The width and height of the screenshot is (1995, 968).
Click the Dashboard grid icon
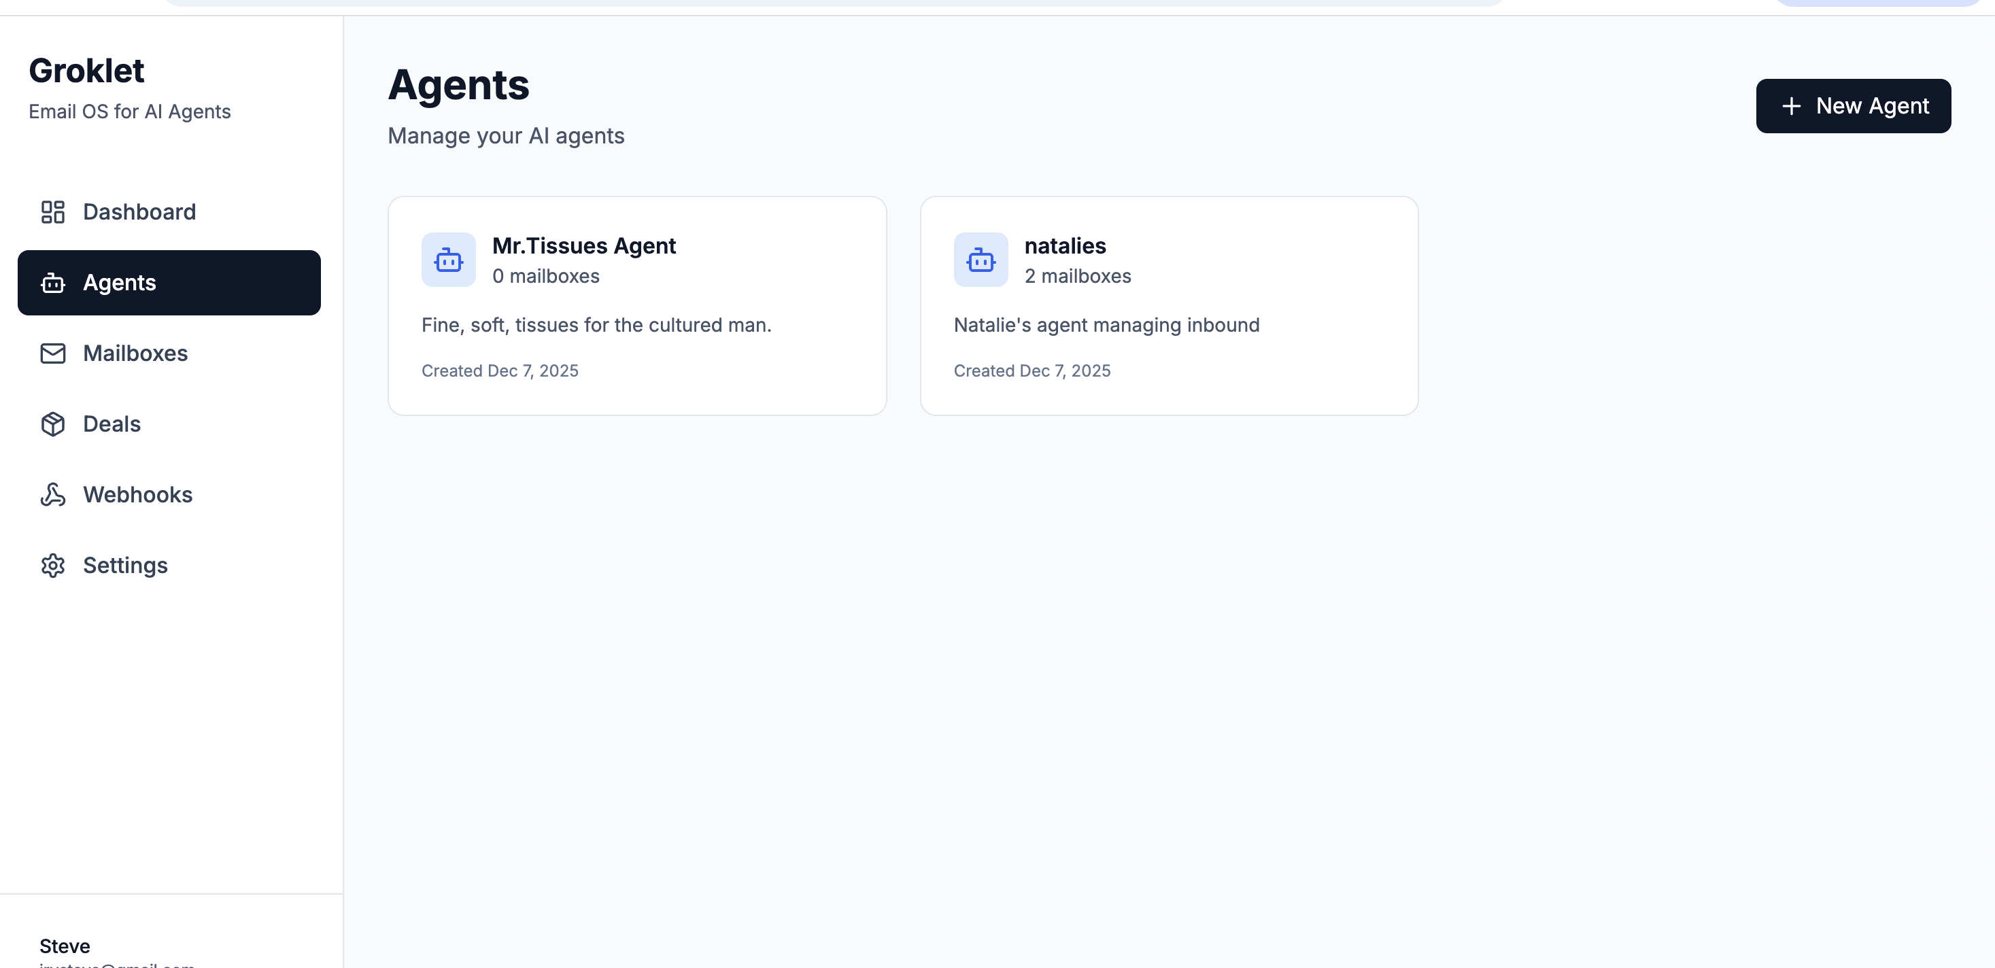click(x=52, y=211)
